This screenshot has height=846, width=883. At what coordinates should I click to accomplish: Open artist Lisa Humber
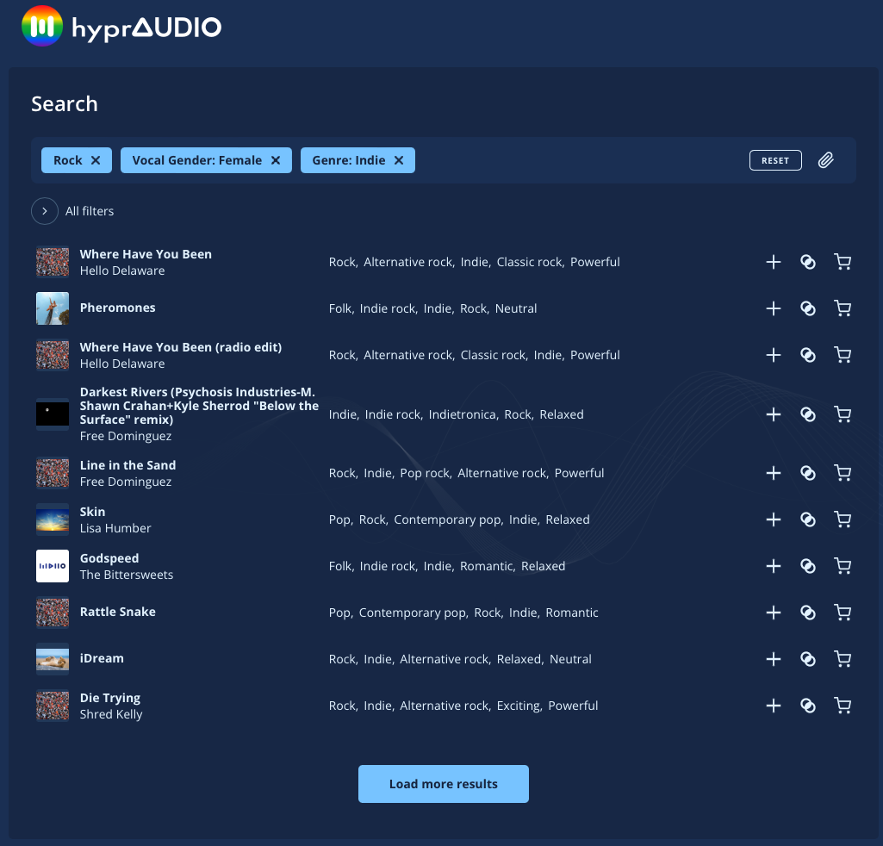coord(115,528)
